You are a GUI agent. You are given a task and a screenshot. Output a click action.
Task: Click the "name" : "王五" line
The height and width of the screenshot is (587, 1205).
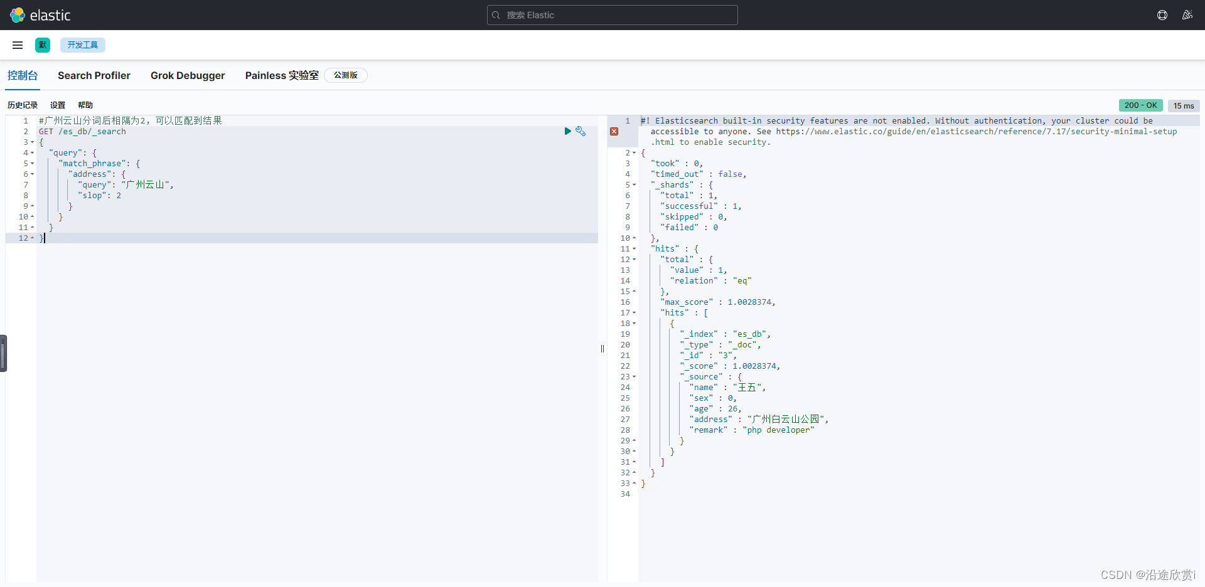(727, 388)
